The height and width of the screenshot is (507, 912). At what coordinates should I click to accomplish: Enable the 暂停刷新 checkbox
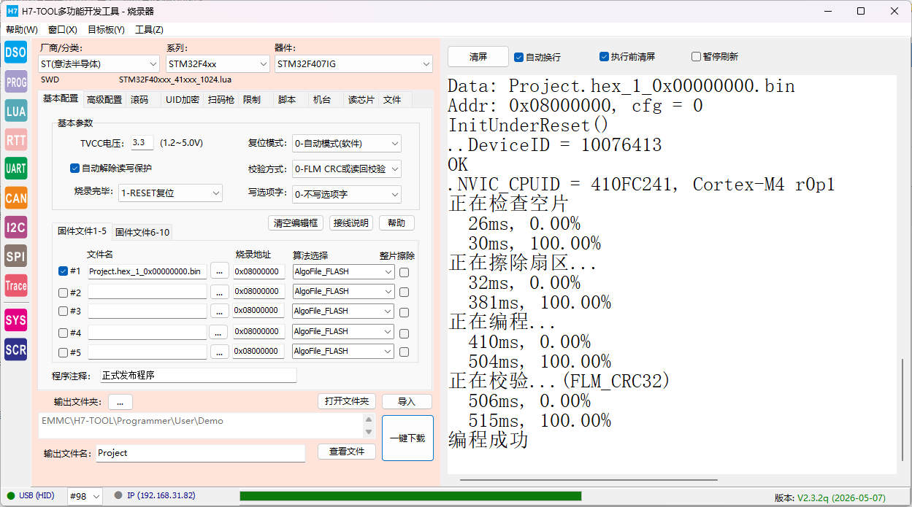696,56
